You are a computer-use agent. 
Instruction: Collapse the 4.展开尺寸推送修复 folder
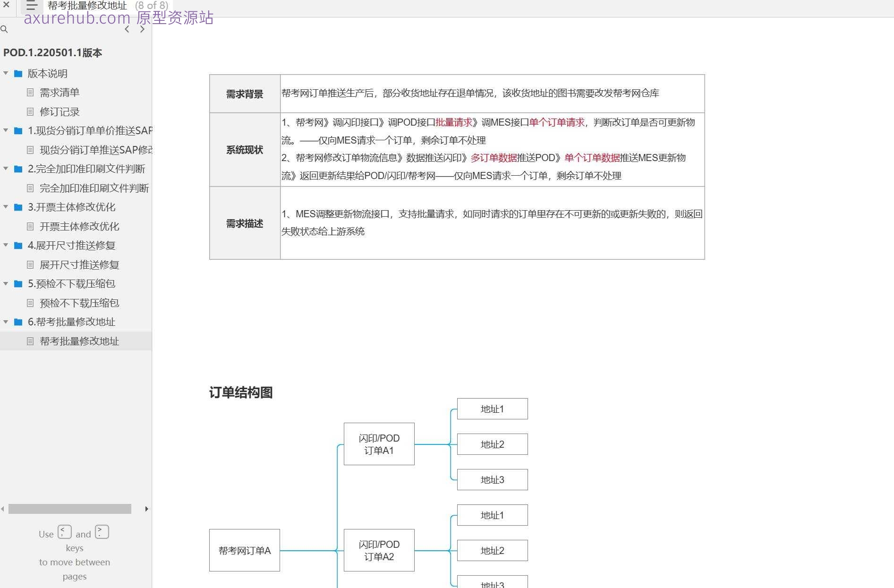6,245
